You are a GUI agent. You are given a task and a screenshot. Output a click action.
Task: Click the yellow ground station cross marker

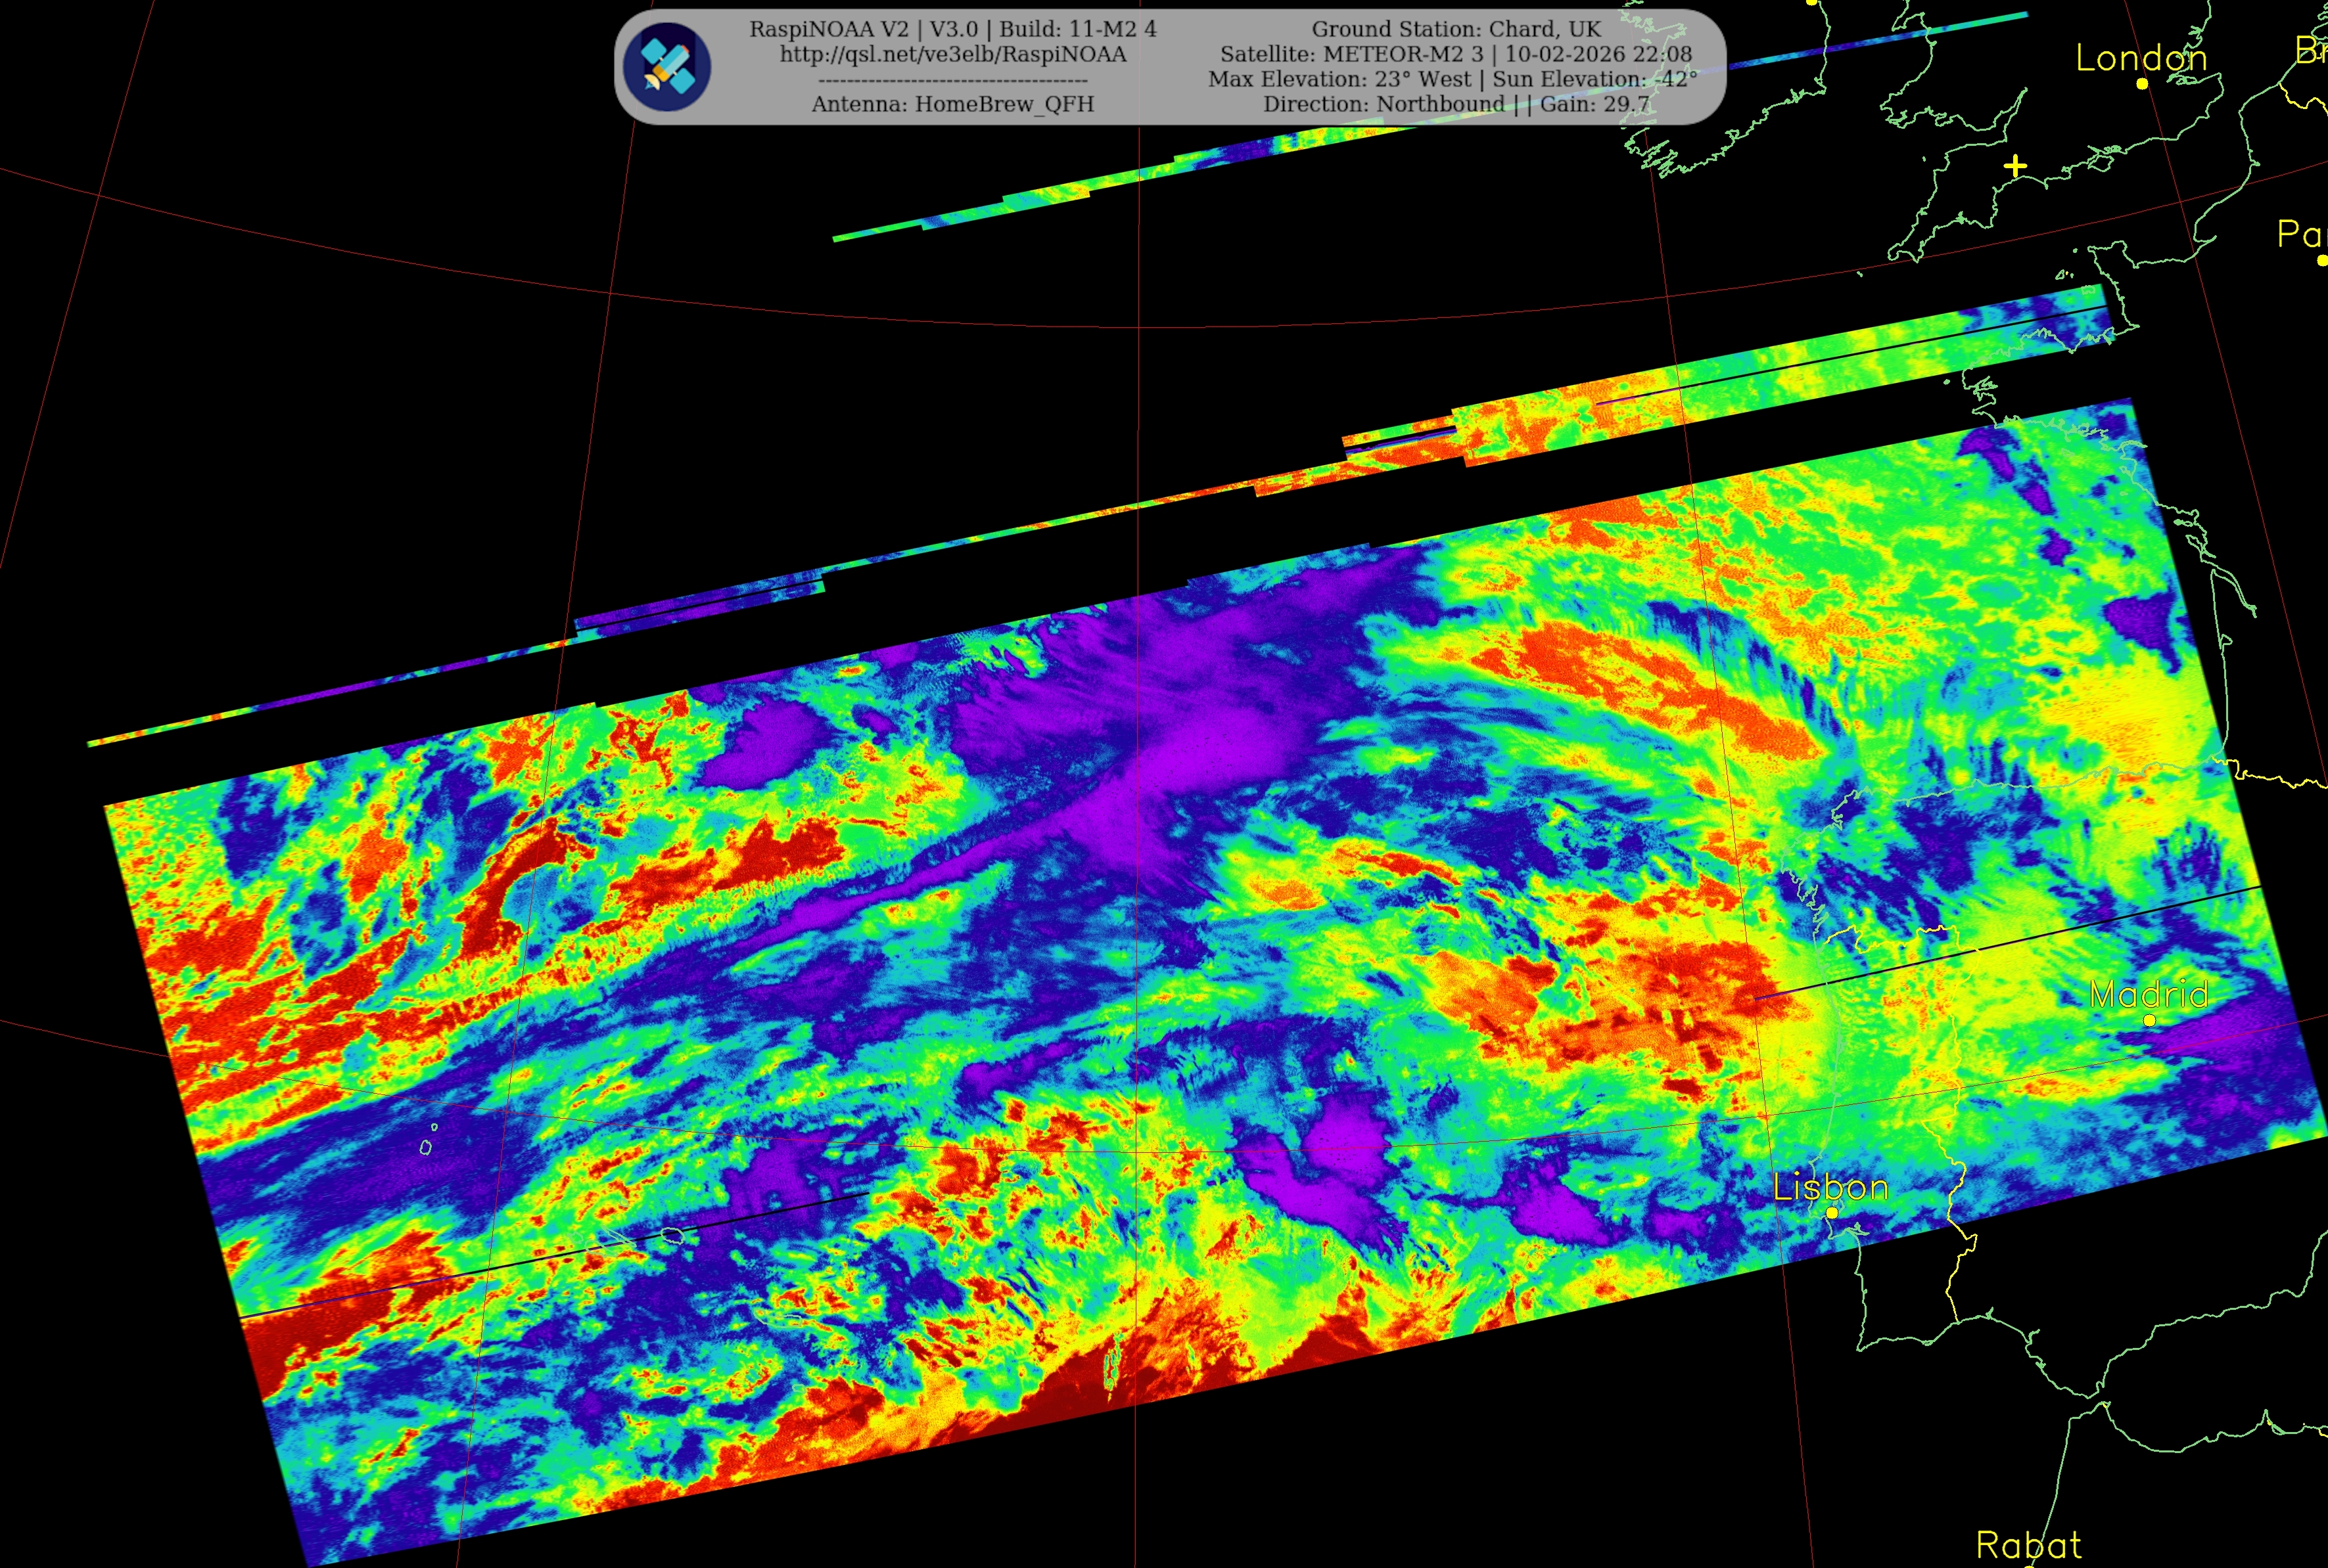coord(2016,166)
